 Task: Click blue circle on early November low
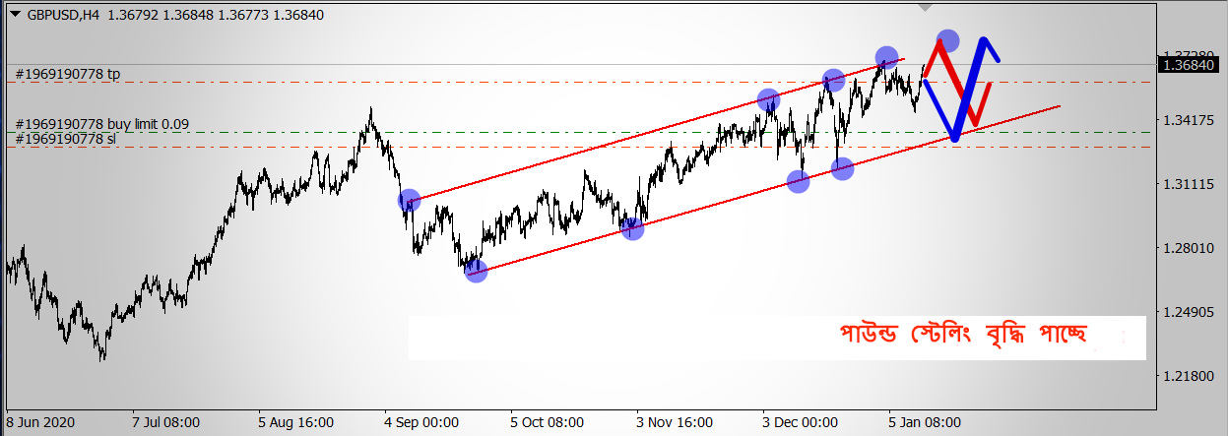click(x=632, y=228)
